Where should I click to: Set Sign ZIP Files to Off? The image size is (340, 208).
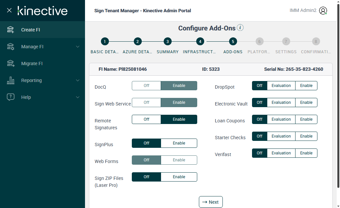(146, 177)
